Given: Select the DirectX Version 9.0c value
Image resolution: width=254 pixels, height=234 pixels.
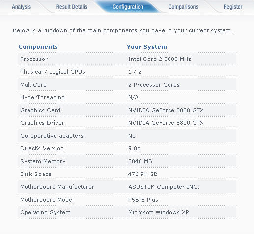Looking at the screenshot, I should [134, 148].
